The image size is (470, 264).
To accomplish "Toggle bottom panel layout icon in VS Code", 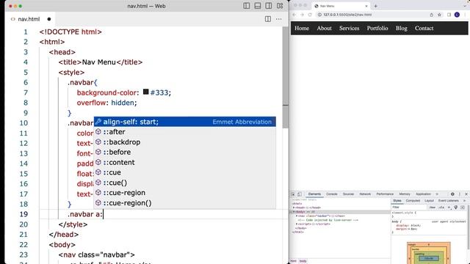I will point(258,6).
